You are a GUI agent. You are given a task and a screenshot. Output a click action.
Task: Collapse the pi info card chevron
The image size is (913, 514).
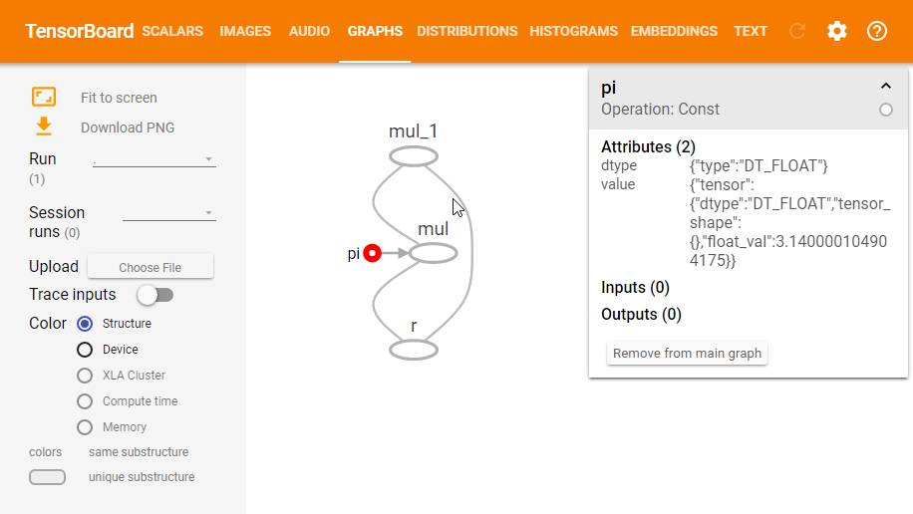click(x=885, y=87)
